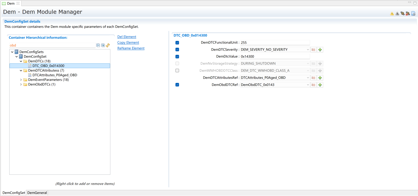
Task: Click the blue document-with-gear icon in header
Action: (x=413, y=13)
